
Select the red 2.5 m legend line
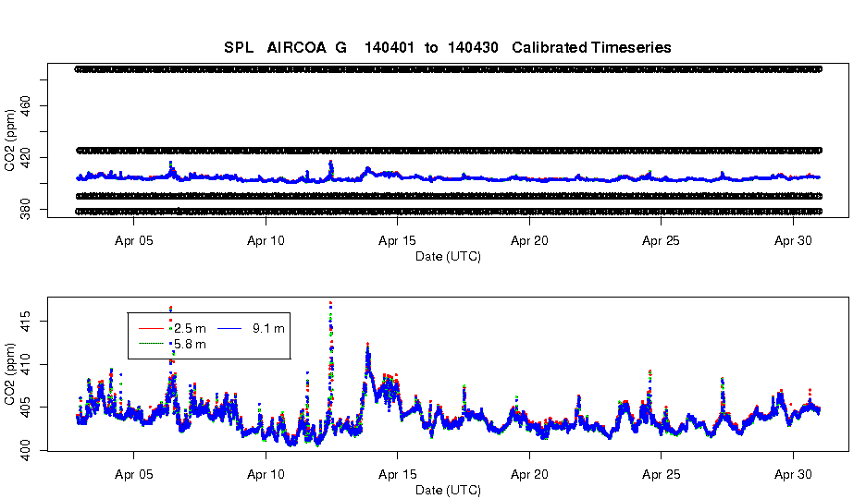point(152,329)
